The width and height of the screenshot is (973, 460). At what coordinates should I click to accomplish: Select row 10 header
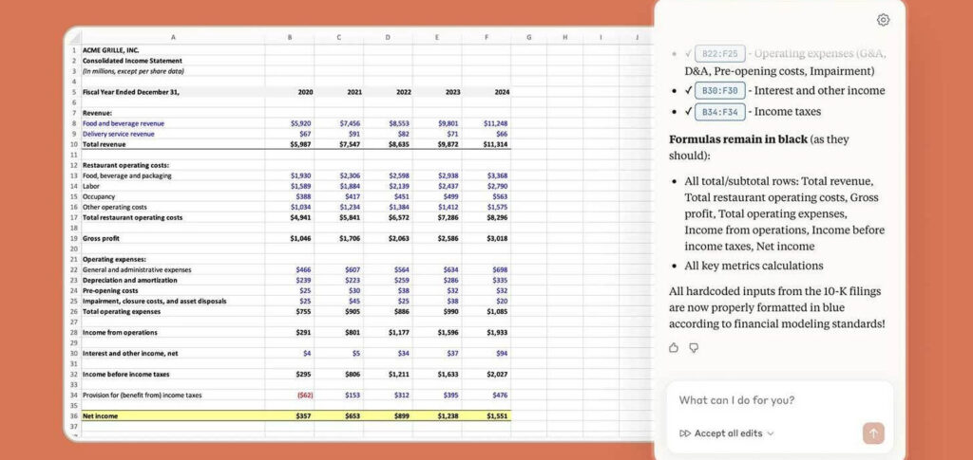[73, 144]
